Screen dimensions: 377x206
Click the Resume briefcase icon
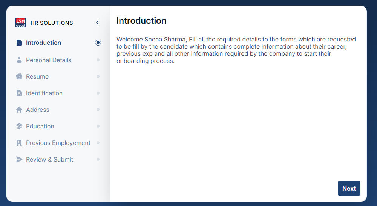(x=19, y=76)
